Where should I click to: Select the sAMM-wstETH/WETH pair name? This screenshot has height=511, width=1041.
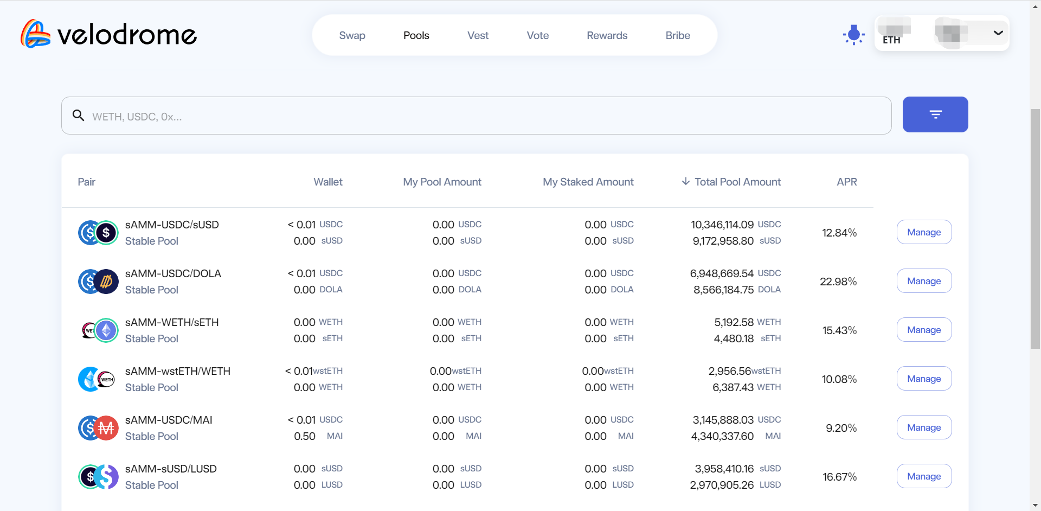(x=178, y=371)
